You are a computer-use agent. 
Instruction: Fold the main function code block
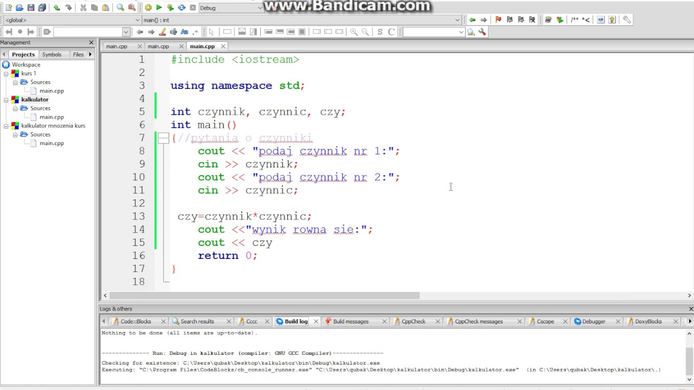[163, 138]
